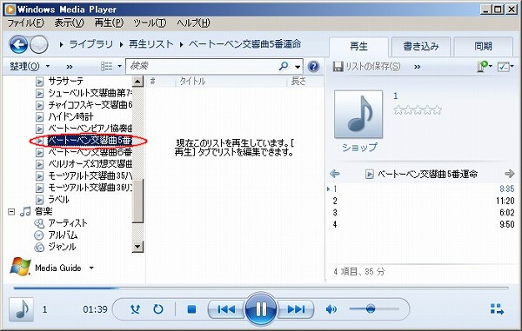Pause playback with the center pause button
Image resolution: width=522 pixels, height=331 pixels.
(261, 309)
